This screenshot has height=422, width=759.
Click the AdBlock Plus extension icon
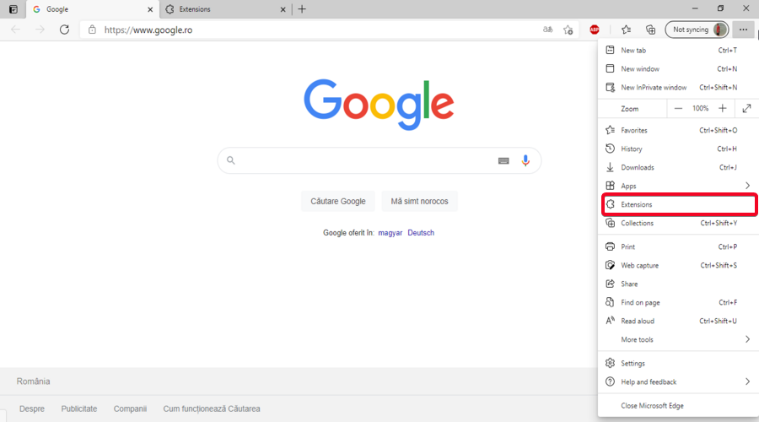pyautogui.click(x=595, y=30)
